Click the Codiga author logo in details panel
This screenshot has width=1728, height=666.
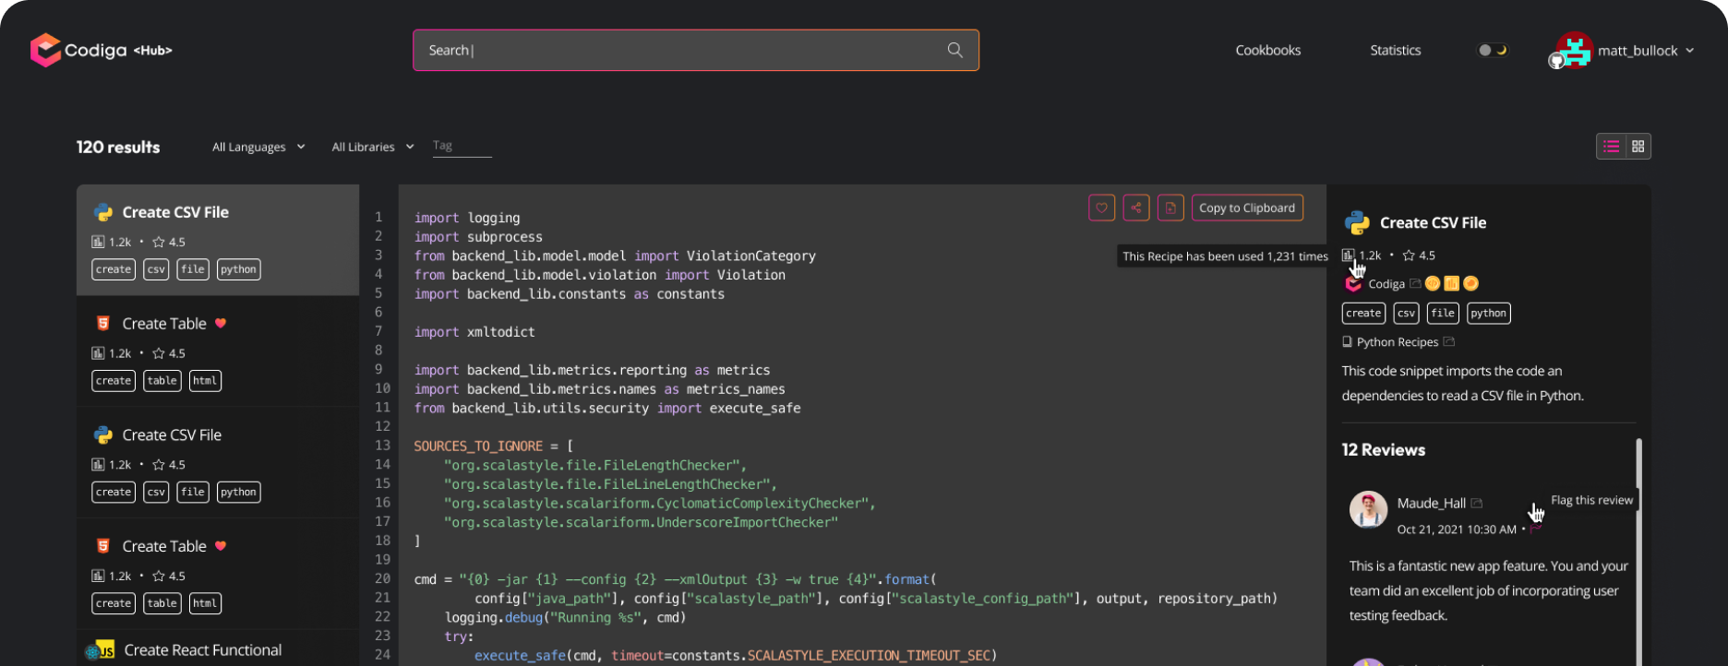point(1353,284)
